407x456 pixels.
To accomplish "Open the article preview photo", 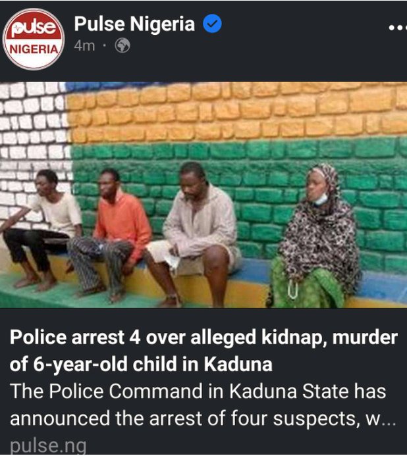I will point(203,195).
